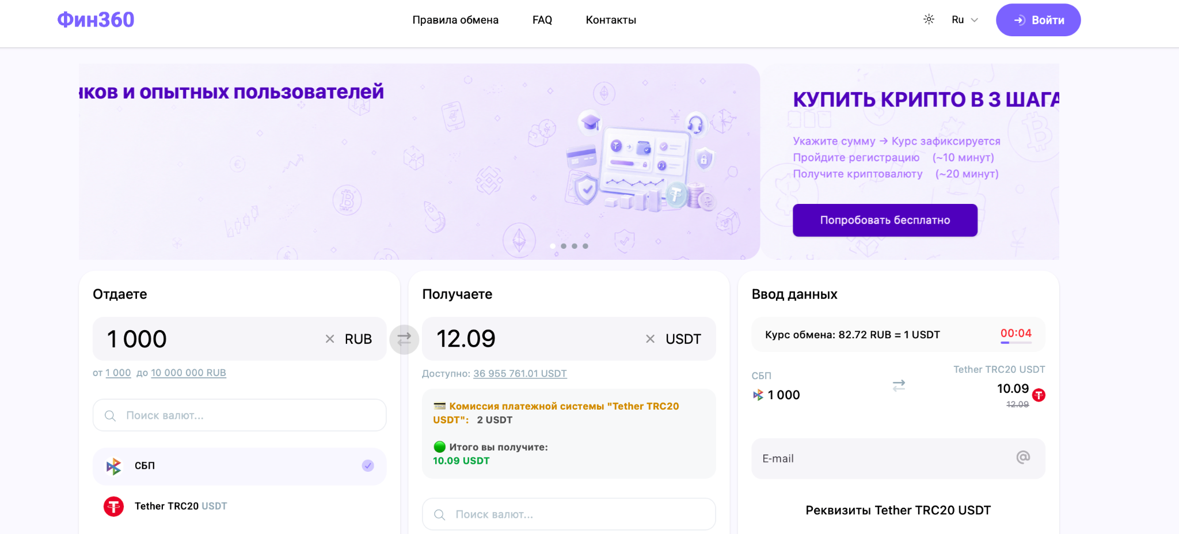Click minimum amount link 1 000
The height and width of the screenshot is (534, 1179).
click(x=118, y=373)
